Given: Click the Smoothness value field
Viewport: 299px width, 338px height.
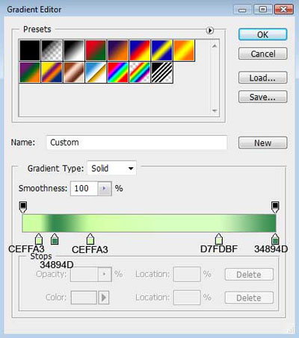Looking at the screenshot, I should (x=84, y=189).
